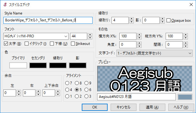Open the 縁取り outline color swatch

(58, 65)
